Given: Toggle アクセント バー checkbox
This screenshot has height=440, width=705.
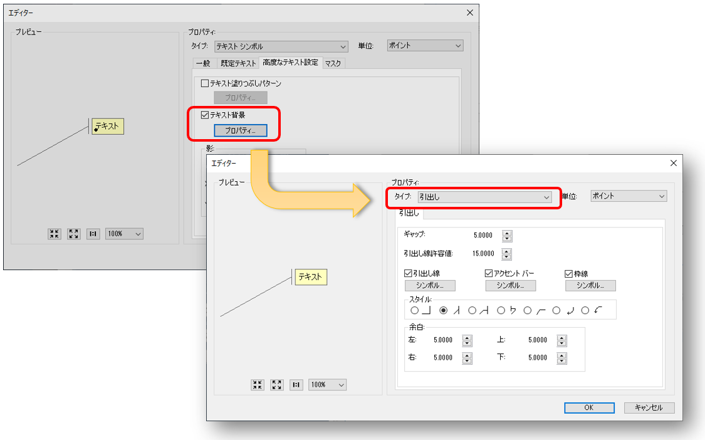Looking at the screenshot, I should coord(489,273).
